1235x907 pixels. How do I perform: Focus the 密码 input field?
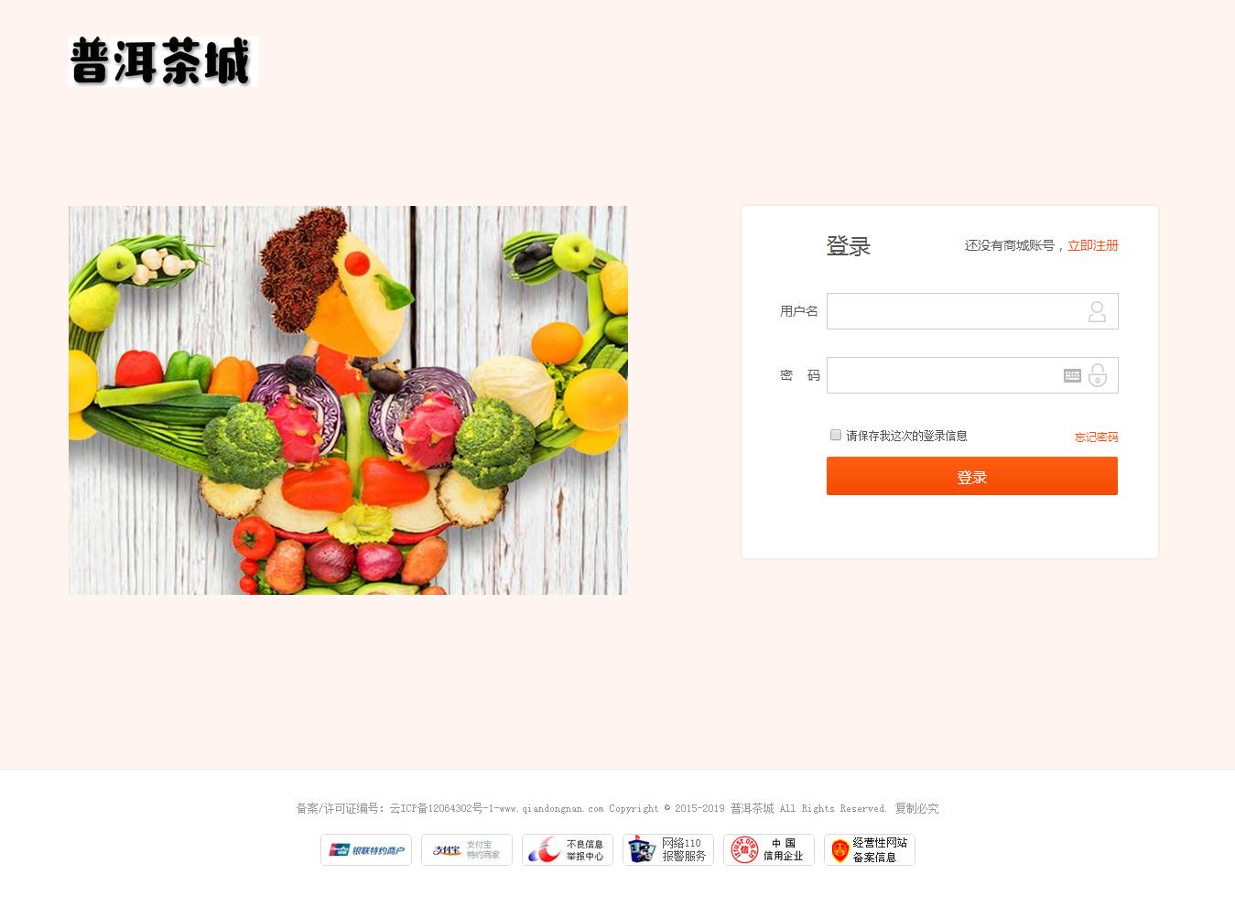[x=972, y=375]
